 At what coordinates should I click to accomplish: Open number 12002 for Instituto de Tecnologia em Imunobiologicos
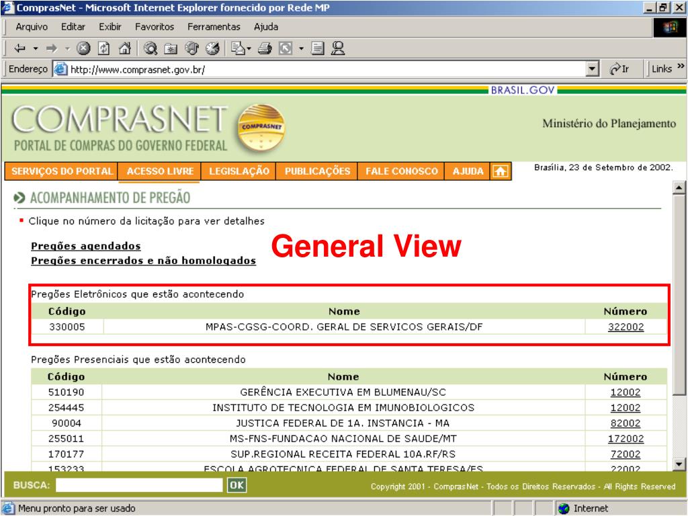point(626,408)
